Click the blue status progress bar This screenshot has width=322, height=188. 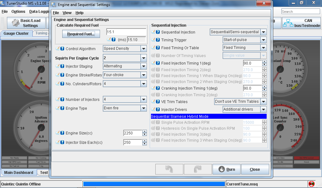coord(154,184)
